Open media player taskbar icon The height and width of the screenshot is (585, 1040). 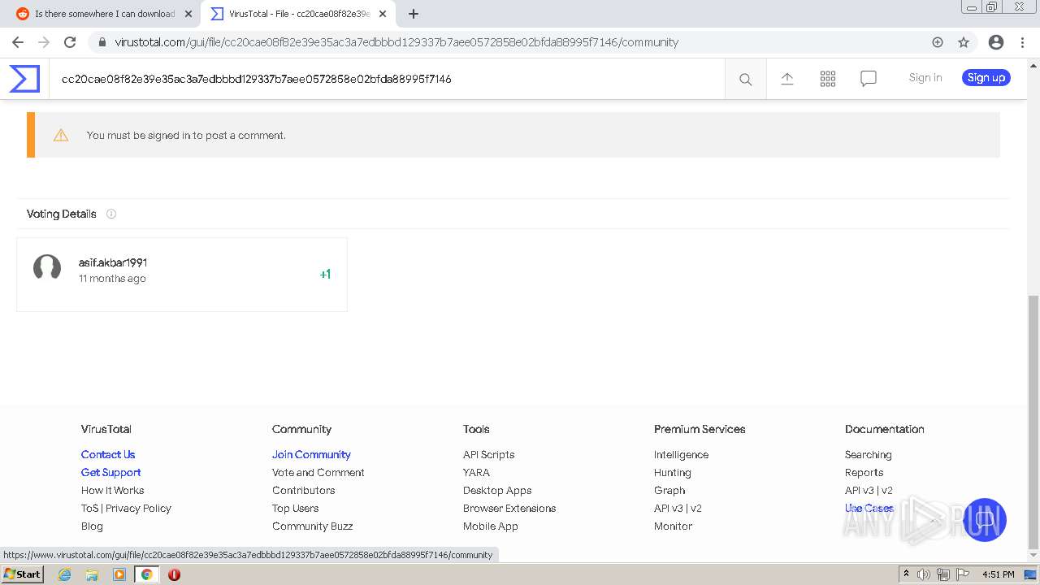point(119,574)
